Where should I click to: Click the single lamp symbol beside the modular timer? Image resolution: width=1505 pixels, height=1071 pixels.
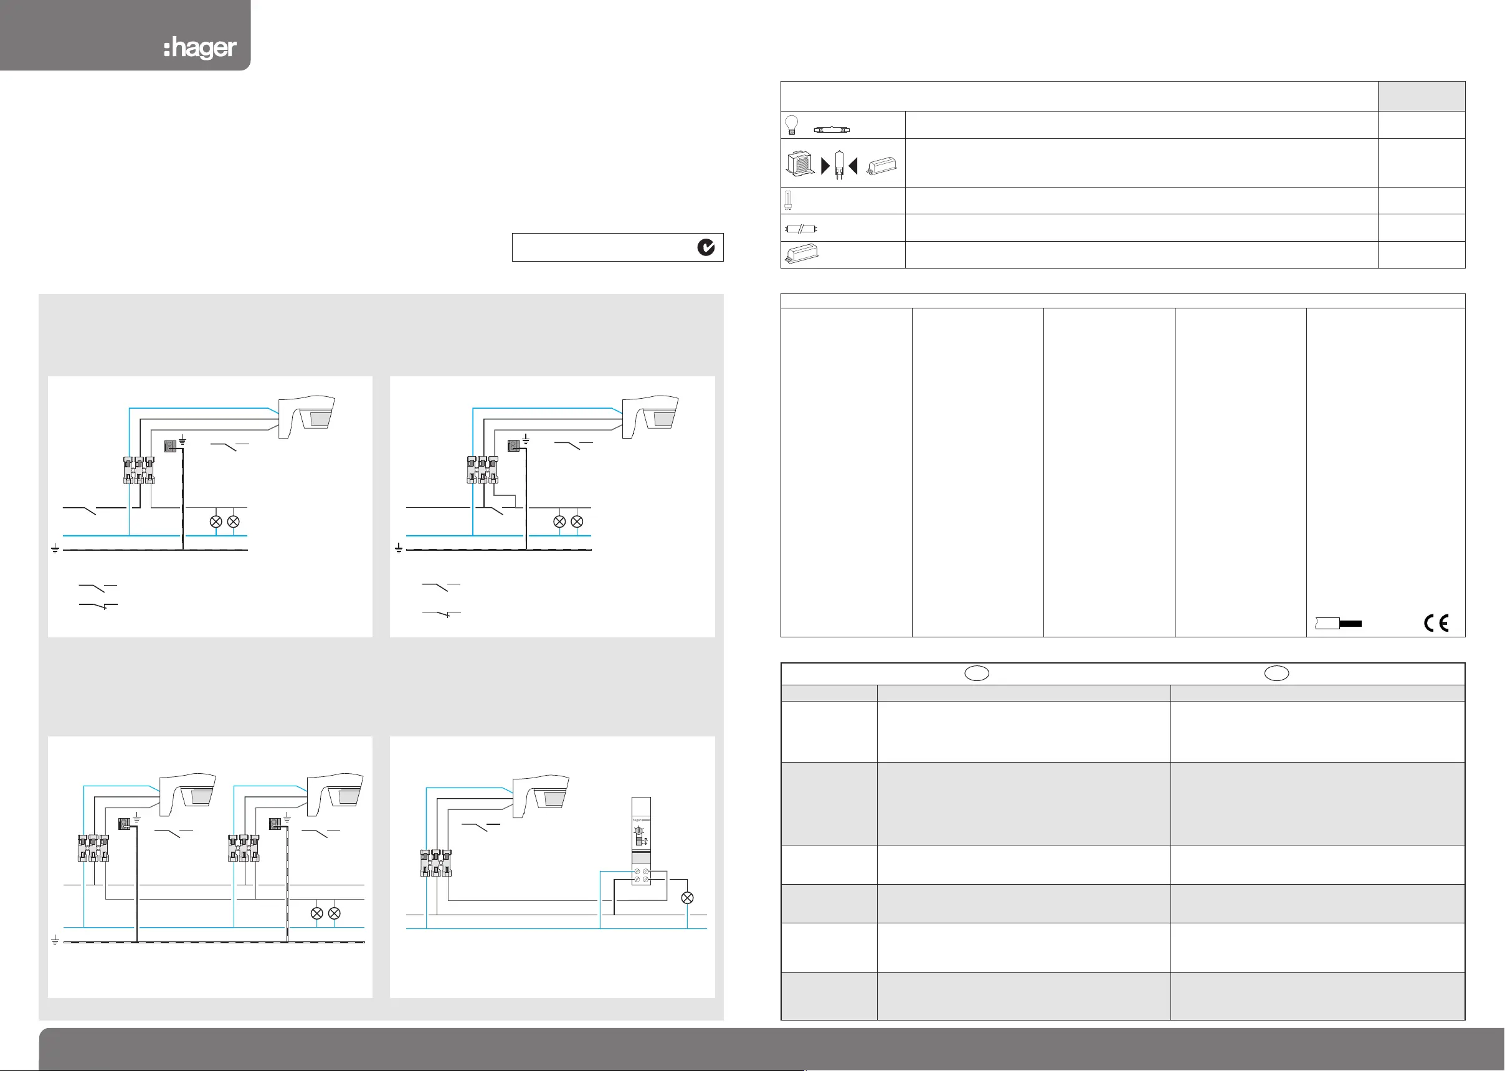coord(687,898)
